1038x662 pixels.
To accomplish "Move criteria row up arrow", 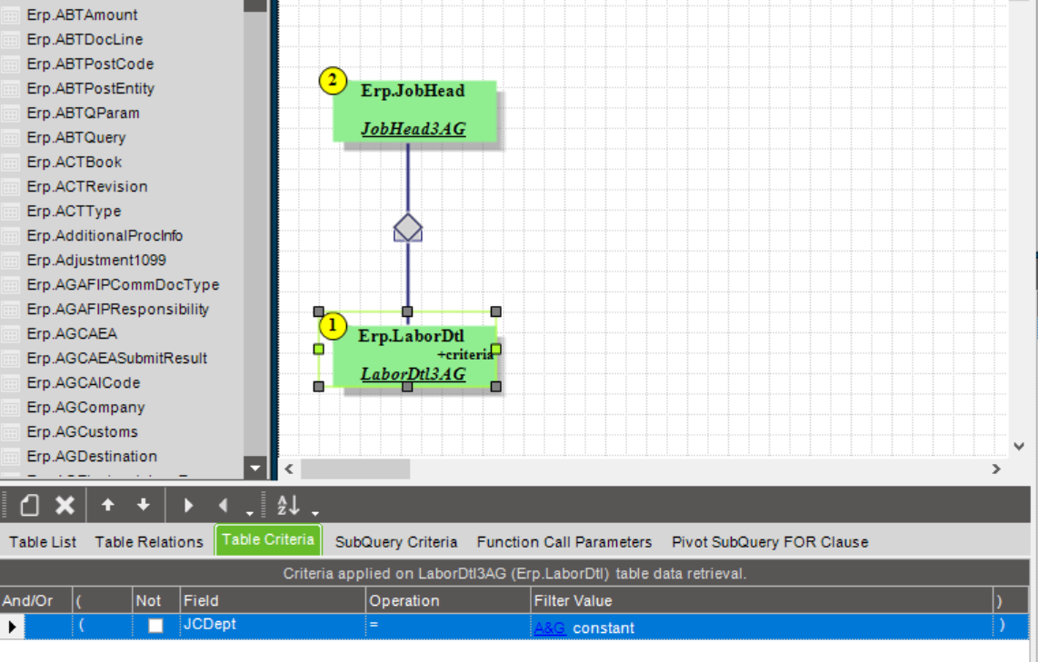I will (x=107, y=505).
